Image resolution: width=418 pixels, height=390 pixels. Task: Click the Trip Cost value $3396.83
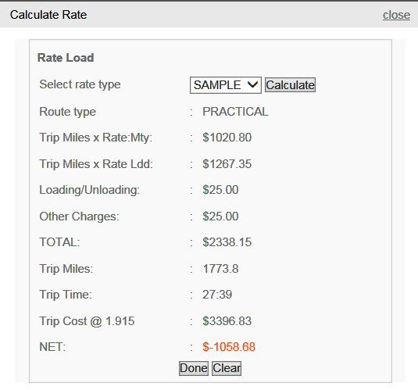coord(227,321)
